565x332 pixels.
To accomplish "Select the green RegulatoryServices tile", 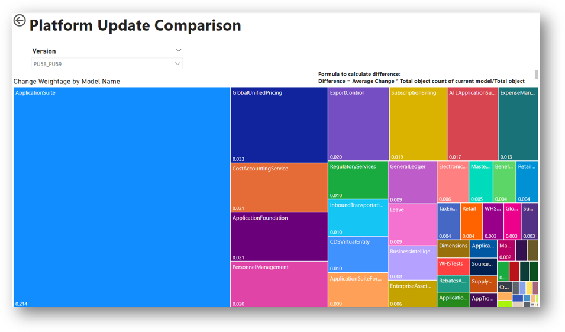I will point(357,180).
